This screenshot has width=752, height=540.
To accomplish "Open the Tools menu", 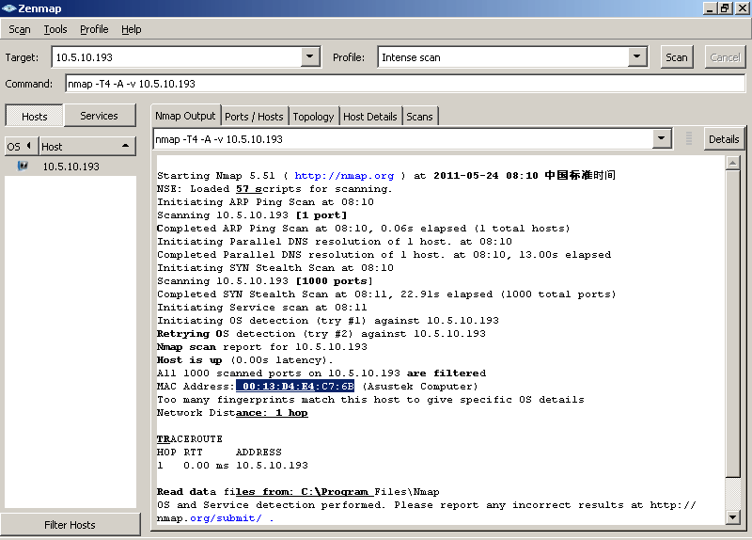I will (x=55, y=29).
